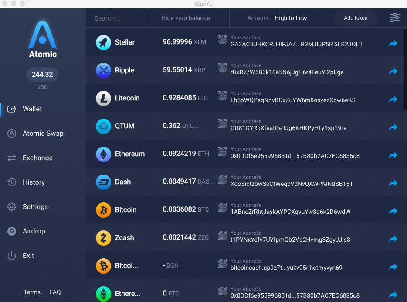Click the send arrow for Bitcoin
Screen dimensions: 407x302
[x=393, y=211]
